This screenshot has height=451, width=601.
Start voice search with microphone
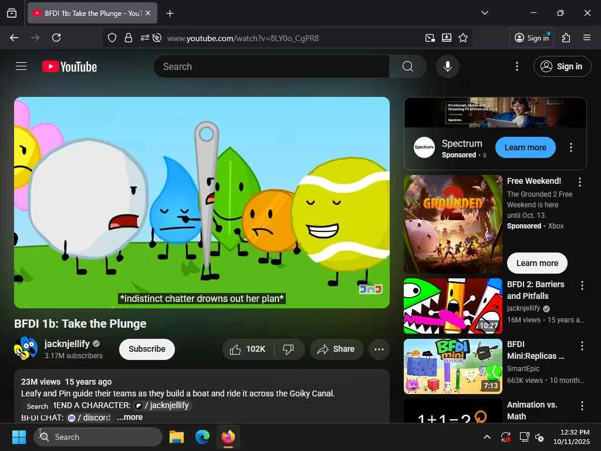point(447,66)
